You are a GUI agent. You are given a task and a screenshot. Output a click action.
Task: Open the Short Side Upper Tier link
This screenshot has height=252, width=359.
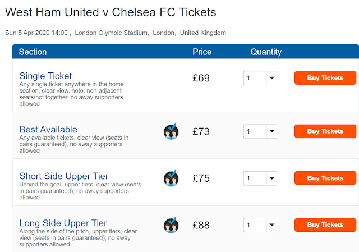click(x=63, y=176)
